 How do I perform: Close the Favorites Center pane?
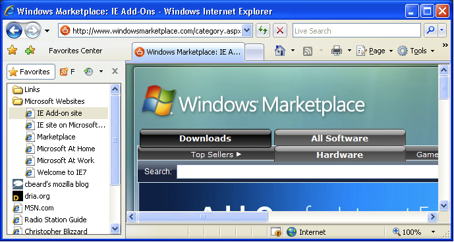pos(115,71)
